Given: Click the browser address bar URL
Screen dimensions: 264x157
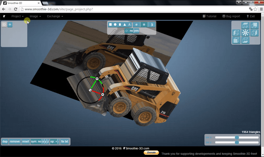Looking at the screenshot, I should pyautogui.click(x=59, y=9).
